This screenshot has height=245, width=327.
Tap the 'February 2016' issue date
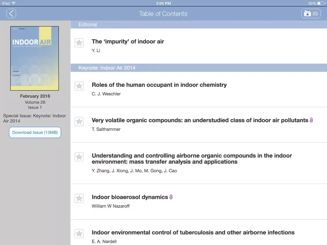[x=35, y=96]
